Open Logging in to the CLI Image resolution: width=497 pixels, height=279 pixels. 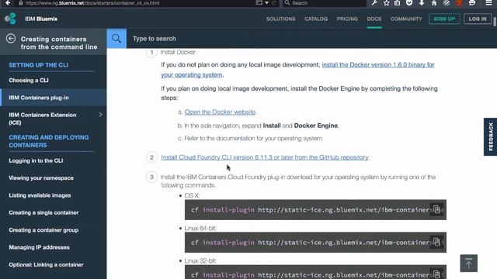pos(36,160)
